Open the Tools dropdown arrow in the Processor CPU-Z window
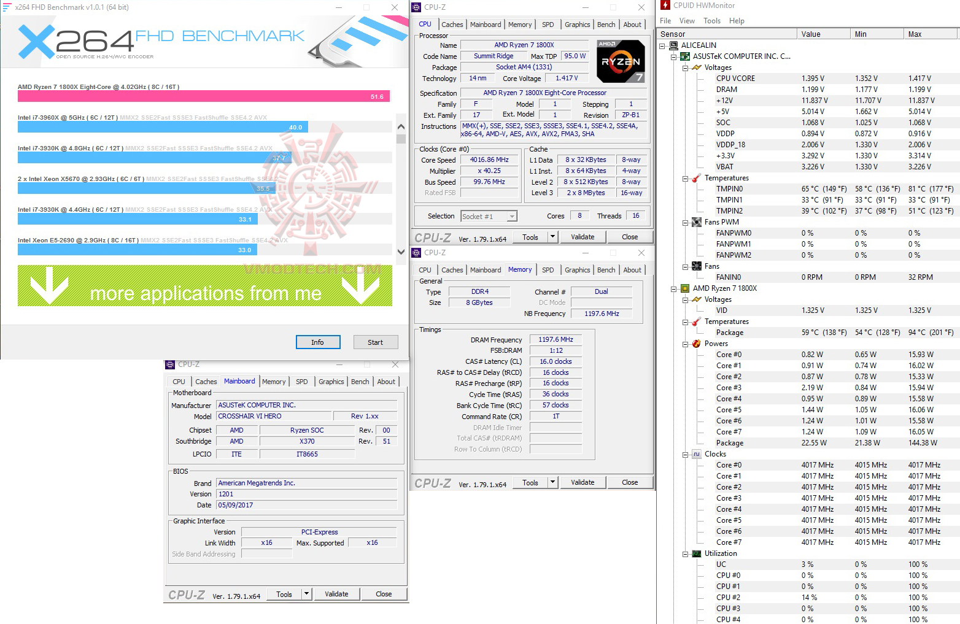The width and height of the screenshot is (960, 624). (x=552, y=237)
